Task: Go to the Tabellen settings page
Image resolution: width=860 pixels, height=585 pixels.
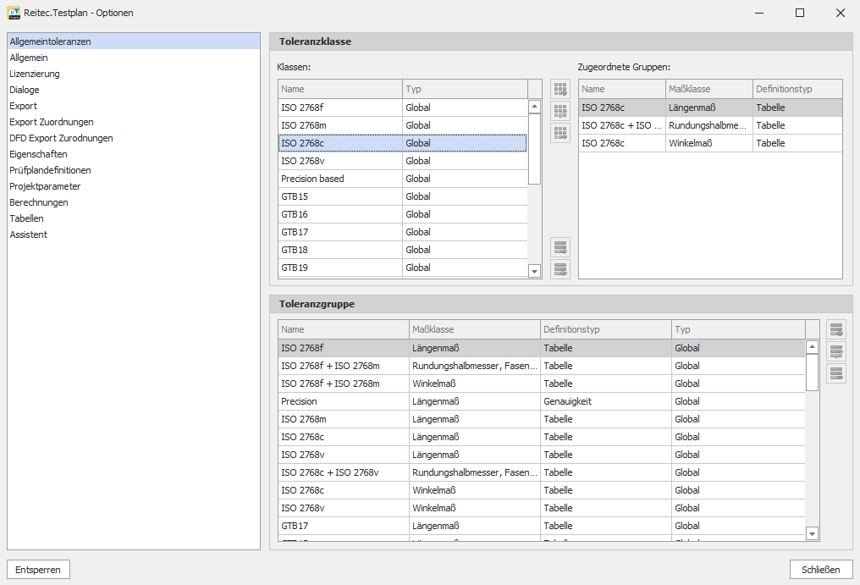Action: coord(26,218)
